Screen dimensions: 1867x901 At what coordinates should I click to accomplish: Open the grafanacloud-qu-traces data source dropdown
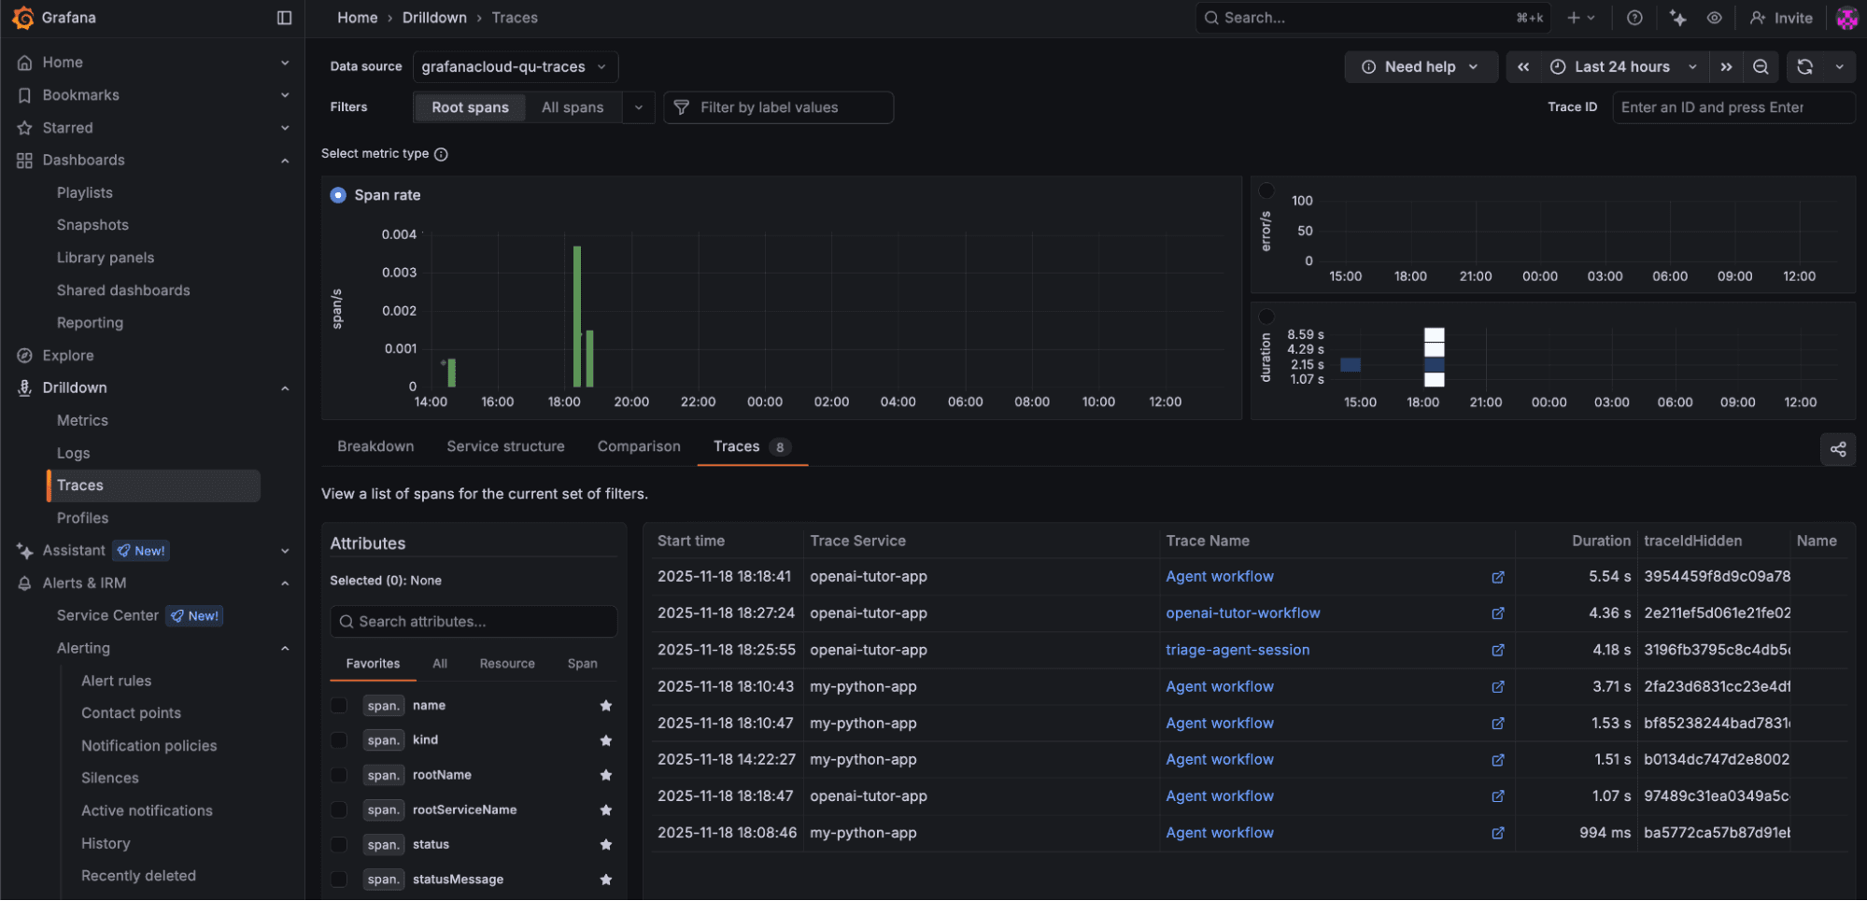[x=516, y=66]
